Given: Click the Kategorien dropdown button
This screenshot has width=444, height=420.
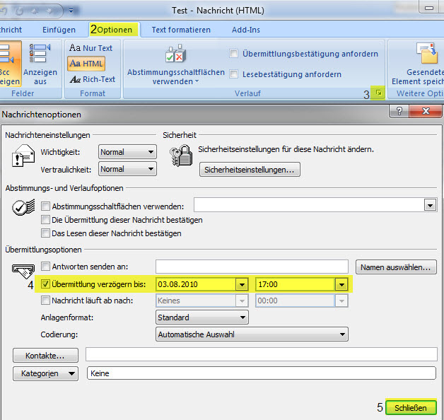Looking at the screenshot, I should (45, 373).
